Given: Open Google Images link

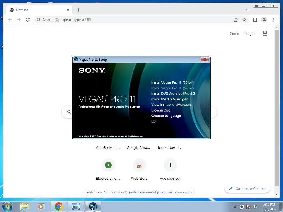Looking at the screenshot, I should [249, 33].
